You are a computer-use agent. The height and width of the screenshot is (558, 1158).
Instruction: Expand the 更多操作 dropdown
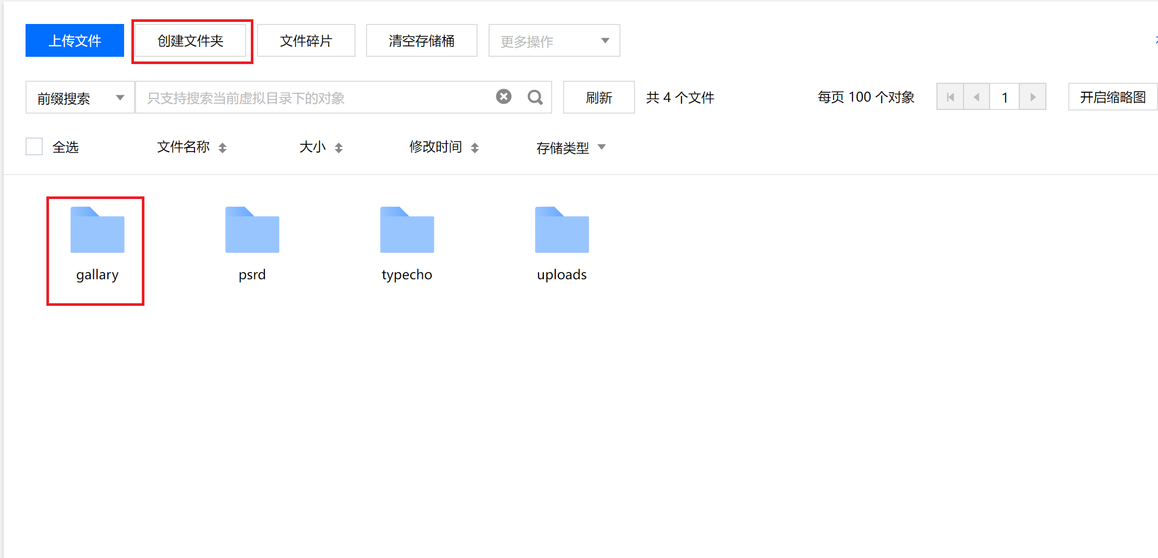[554, 41]
